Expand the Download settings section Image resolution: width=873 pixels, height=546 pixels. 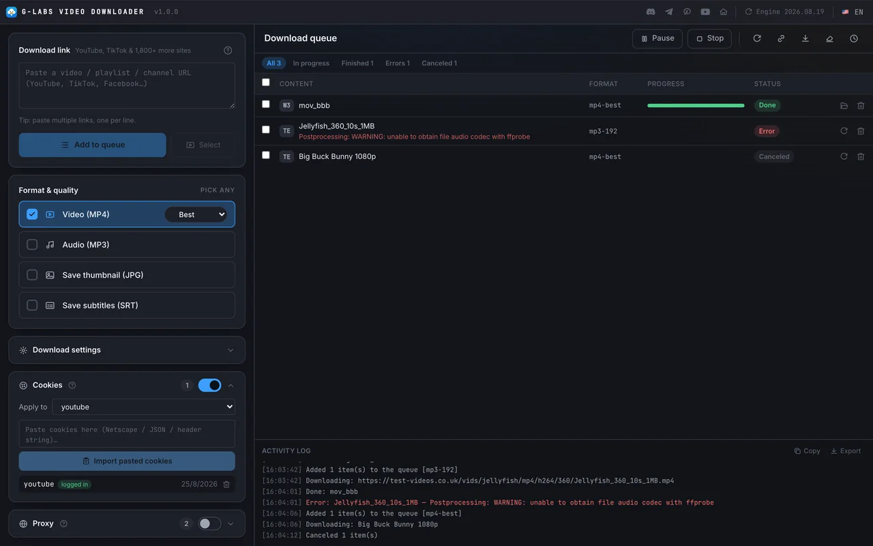(x=127, y=350)
